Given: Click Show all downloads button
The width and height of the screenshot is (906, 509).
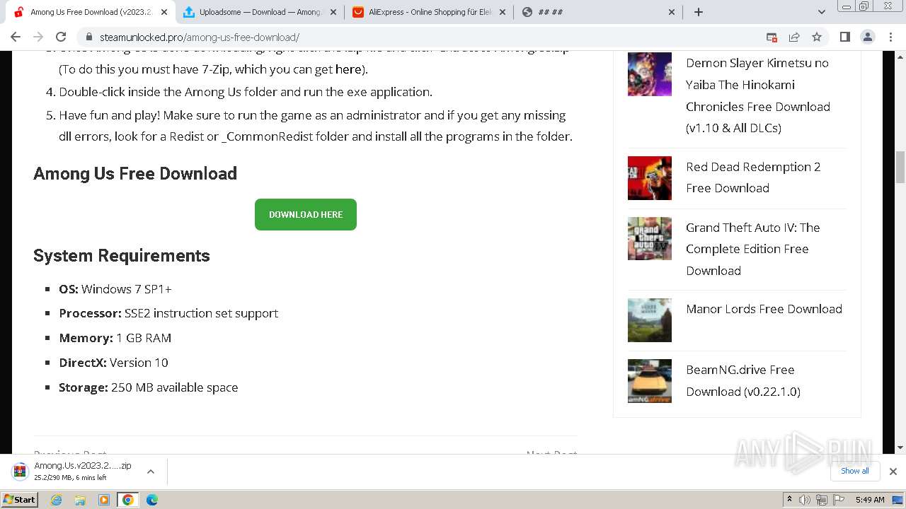Looking at the screenshot, I should (x=855, y=472).
